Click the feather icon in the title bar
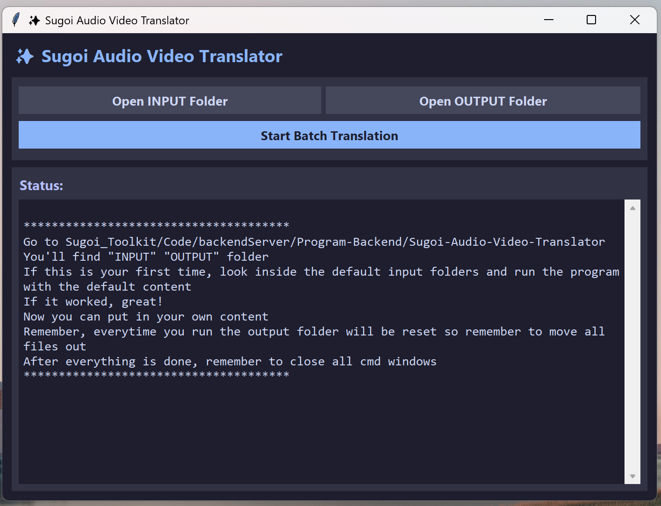 (16, 20)
